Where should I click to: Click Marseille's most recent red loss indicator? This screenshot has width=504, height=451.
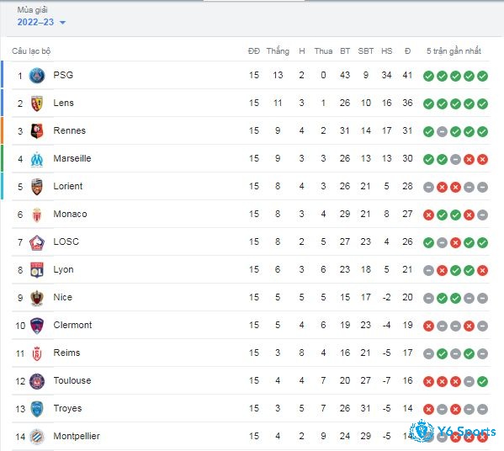click(482, 159)
